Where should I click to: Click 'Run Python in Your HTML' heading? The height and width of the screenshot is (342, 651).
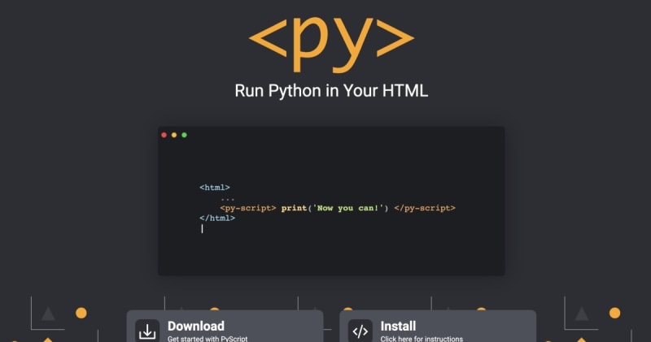point(331,91)
